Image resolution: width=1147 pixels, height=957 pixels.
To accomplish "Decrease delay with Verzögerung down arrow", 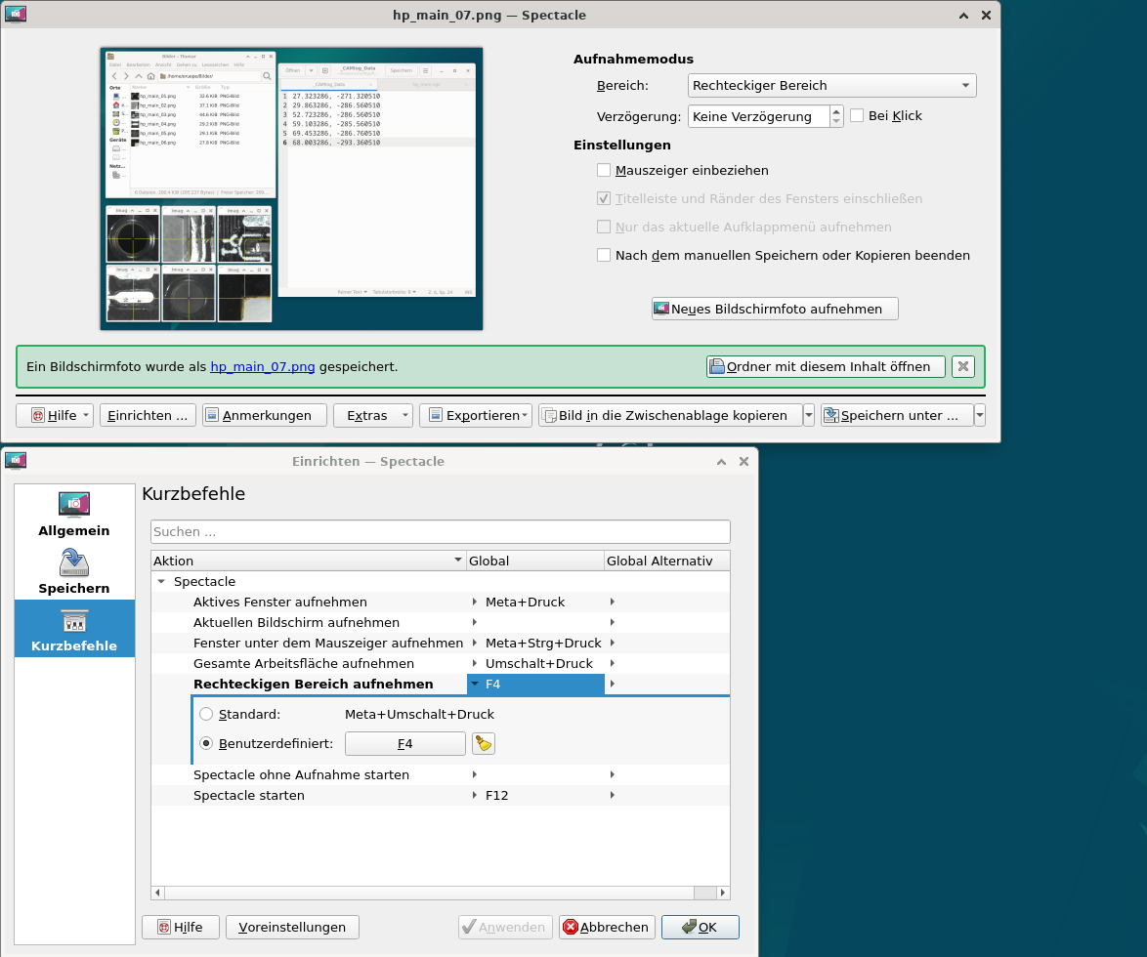I will [836, 121].
